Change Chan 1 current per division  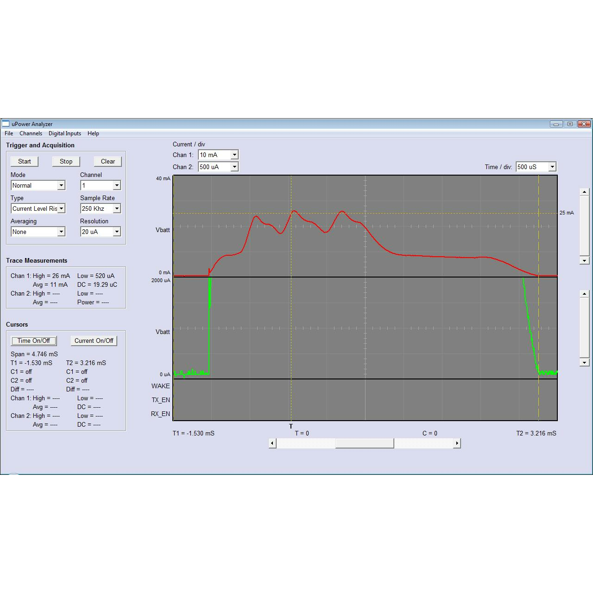234,155
